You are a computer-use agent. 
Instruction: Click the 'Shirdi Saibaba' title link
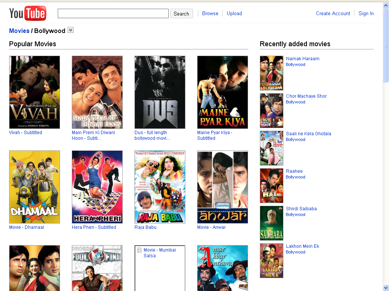(x=301, y=209)
